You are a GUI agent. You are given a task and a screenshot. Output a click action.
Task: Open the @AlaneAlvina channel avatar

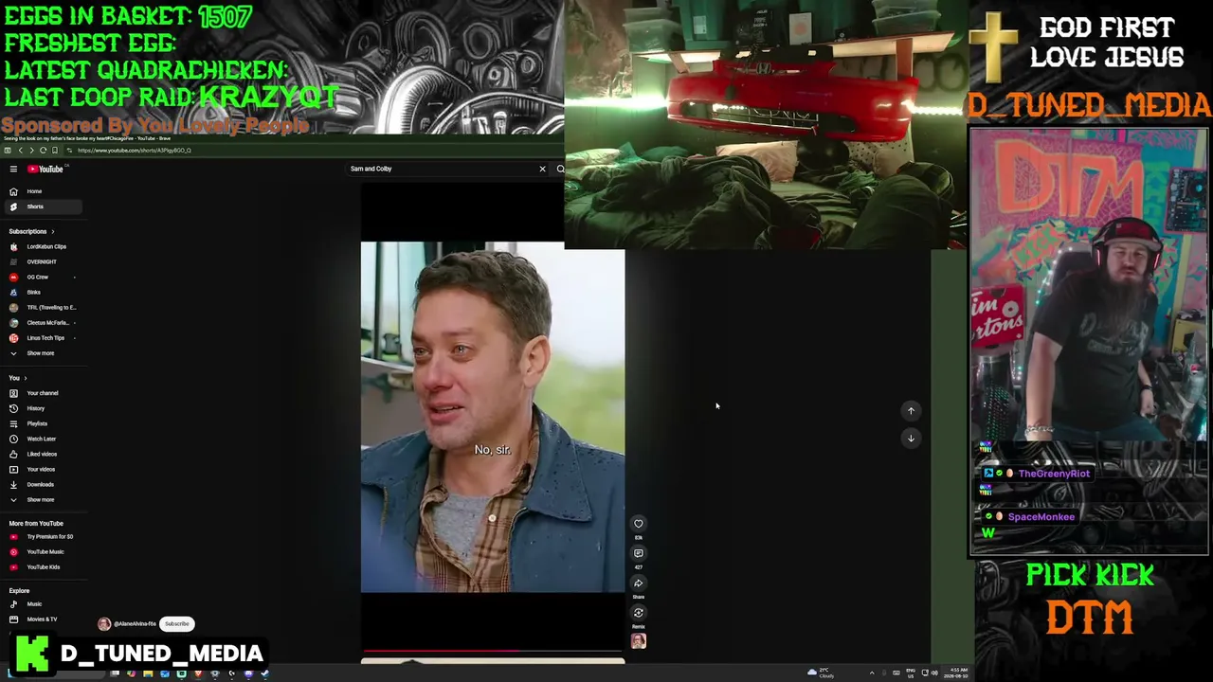(104, 623)
